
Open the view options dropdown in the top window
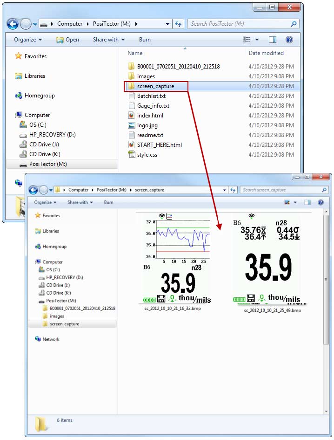[x=257, y=40]
